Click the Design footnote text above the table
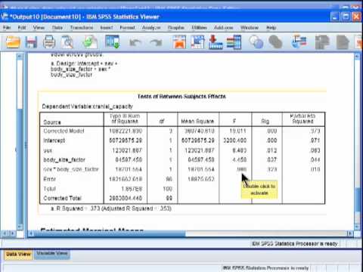 click(x=84, y=69)
